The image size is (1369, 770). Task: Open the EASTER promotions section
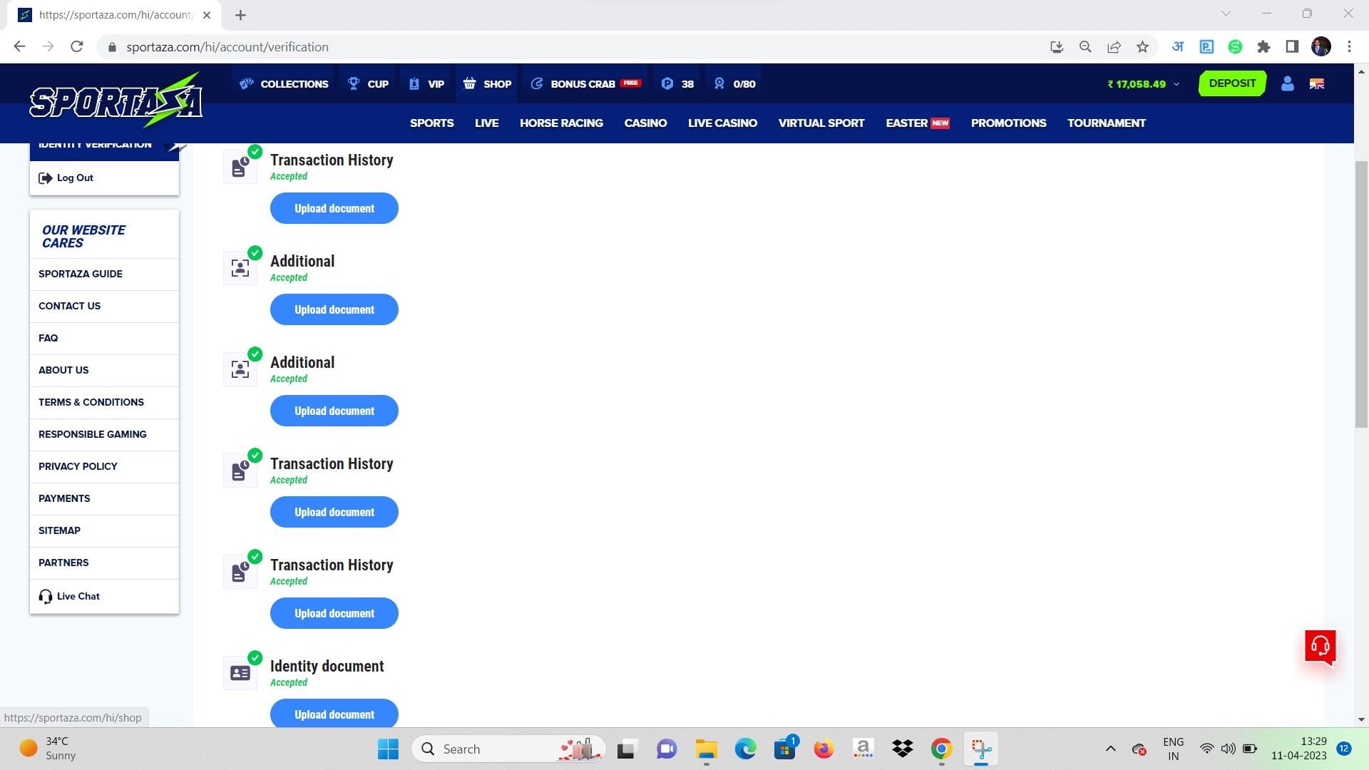[x=917, y=123]
